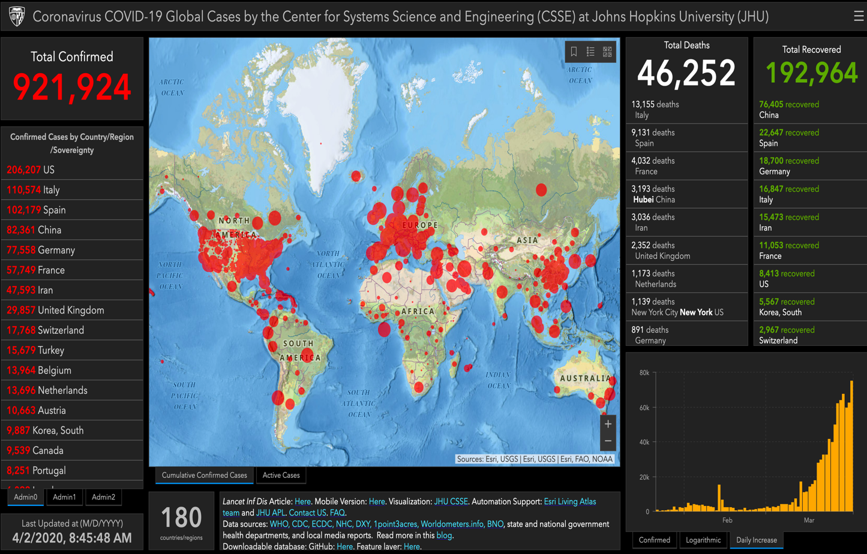Image resolution: width=867 pixels, height=554 pixels.
Task: Click the Johns Hopkins shield logo
Action: (17, 17)
